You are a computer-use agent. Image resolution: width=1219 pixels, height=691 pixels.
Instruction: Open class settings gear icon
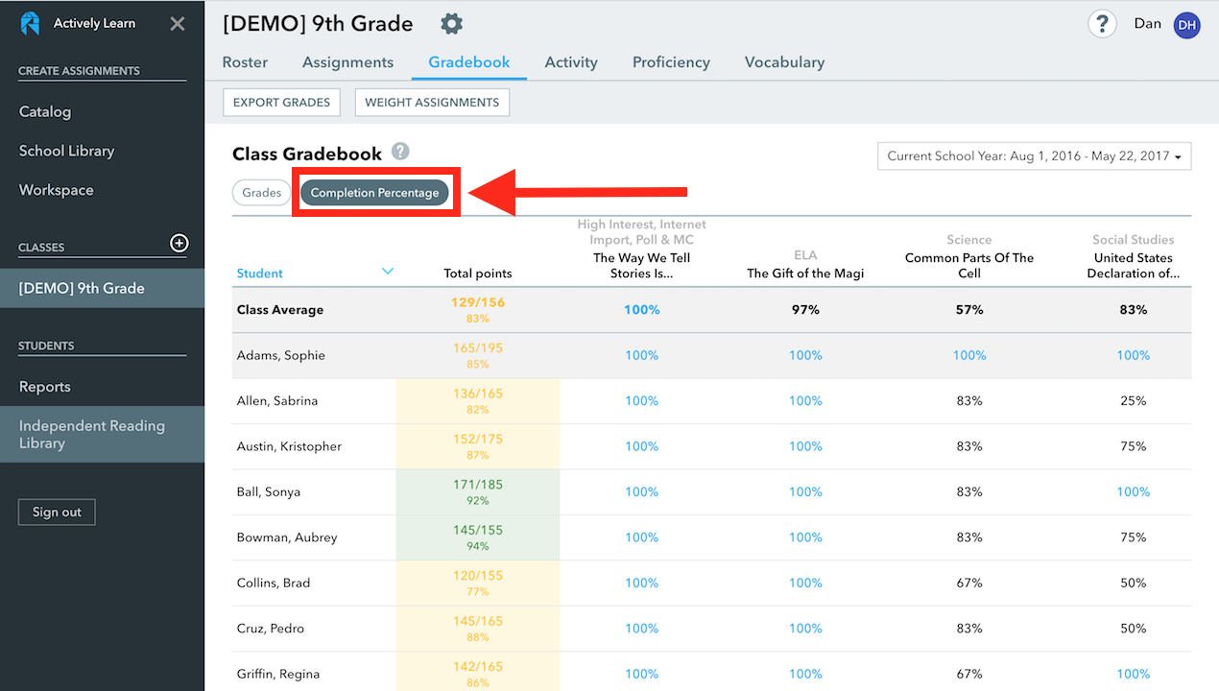(x=451, y=24)
